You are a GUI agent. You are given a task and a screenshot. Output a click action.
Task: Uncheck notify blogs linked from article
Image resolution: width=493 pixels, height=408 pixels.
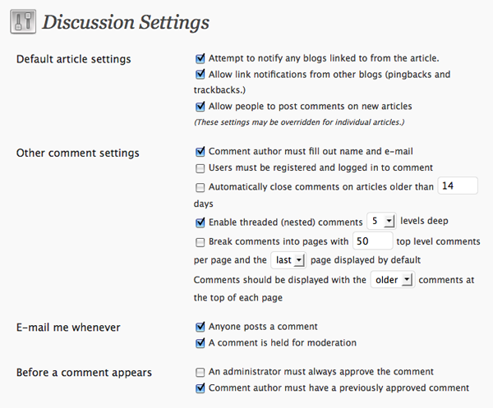tap(200, 58)
